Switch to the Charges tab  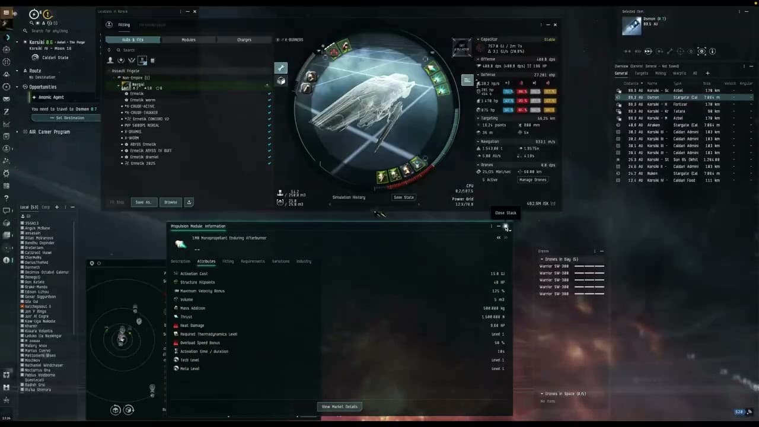[x=244, y=40]
